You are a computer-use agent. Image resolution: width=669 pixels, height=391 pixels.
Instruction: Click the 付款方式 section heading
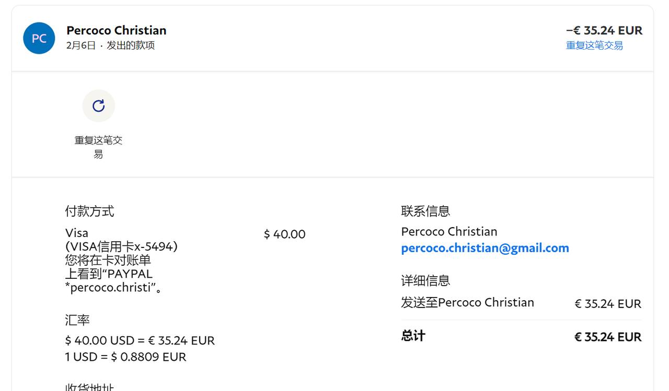coord(89,211)
